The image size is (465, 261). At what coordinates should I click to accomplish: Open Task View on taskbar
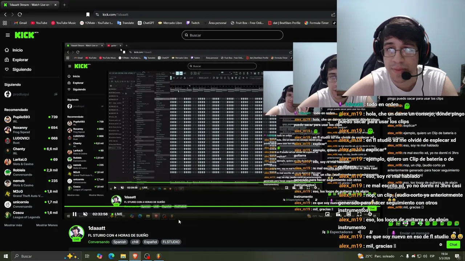tap(87, 256)
